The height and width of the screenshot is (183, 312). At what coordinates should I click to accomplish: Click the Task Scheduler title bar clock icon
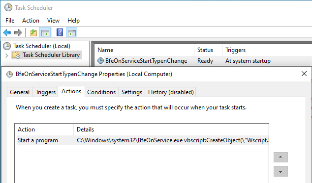[x=8, y=7]
